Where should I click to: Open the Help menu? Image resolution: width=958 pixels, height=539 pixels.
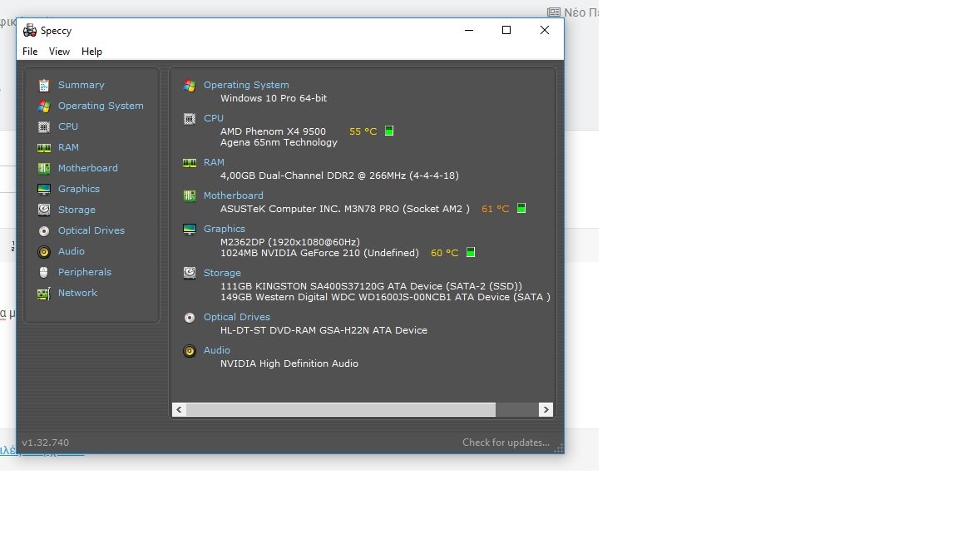[91, 52]
